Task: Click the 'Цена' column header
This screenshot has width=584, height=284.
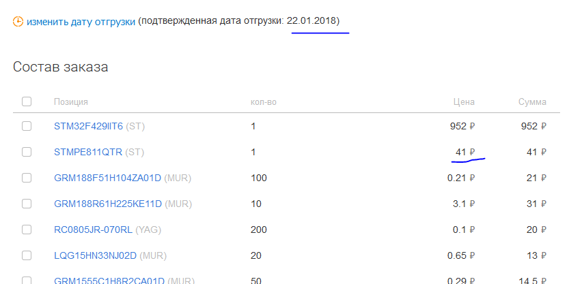Action: (464, 101)
